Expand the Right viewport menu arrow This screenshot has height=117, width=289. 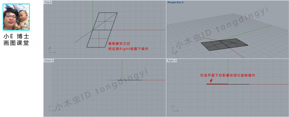176,61
